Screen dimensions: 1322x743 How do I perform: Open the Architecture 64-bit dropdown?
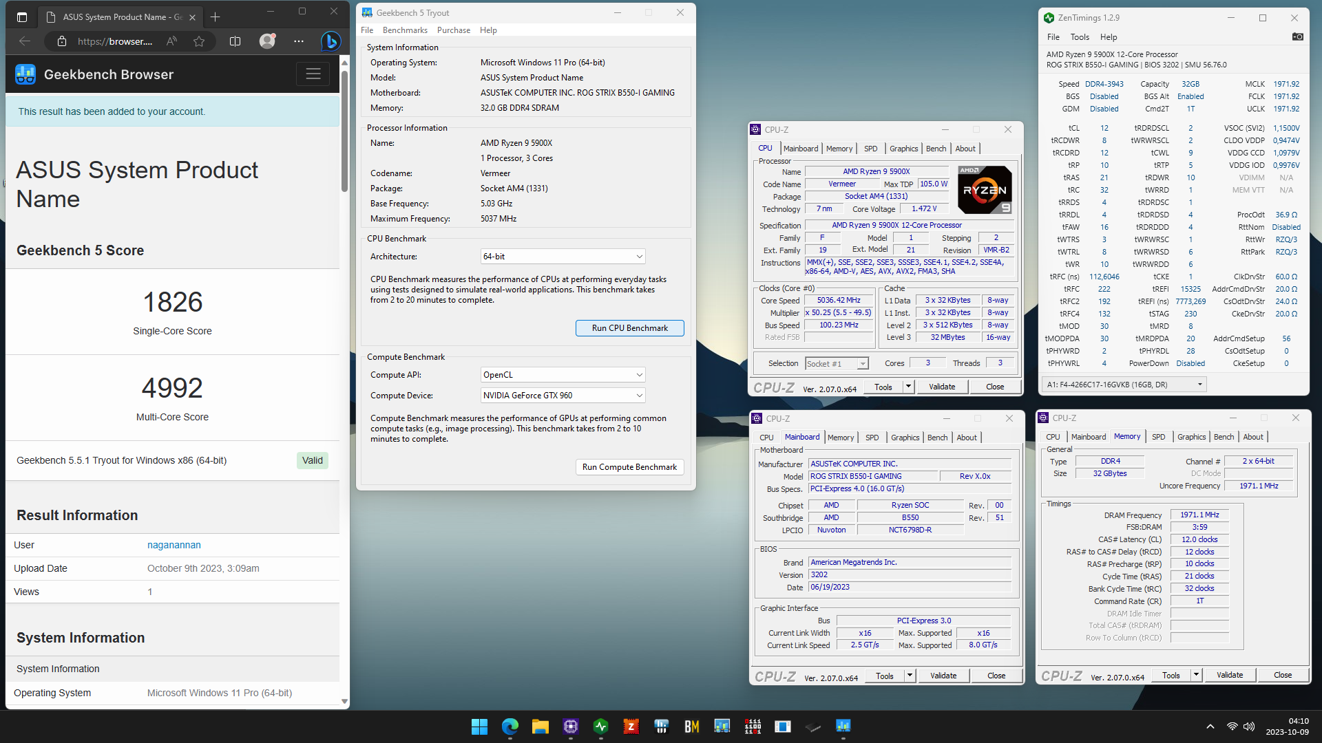563,257
